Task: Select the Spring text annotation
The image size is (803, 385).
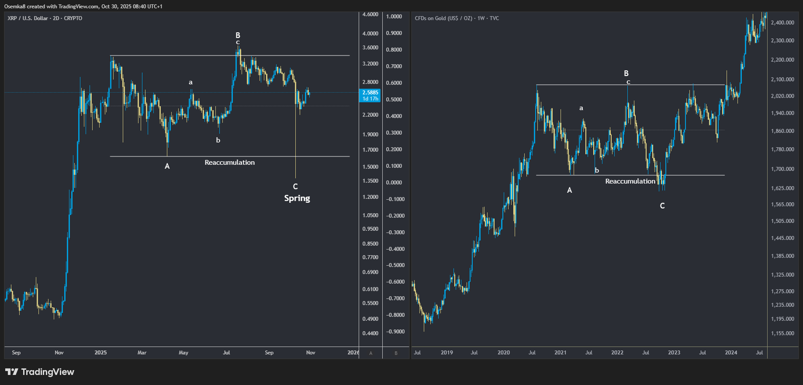Action: click(x=297, y=198)
